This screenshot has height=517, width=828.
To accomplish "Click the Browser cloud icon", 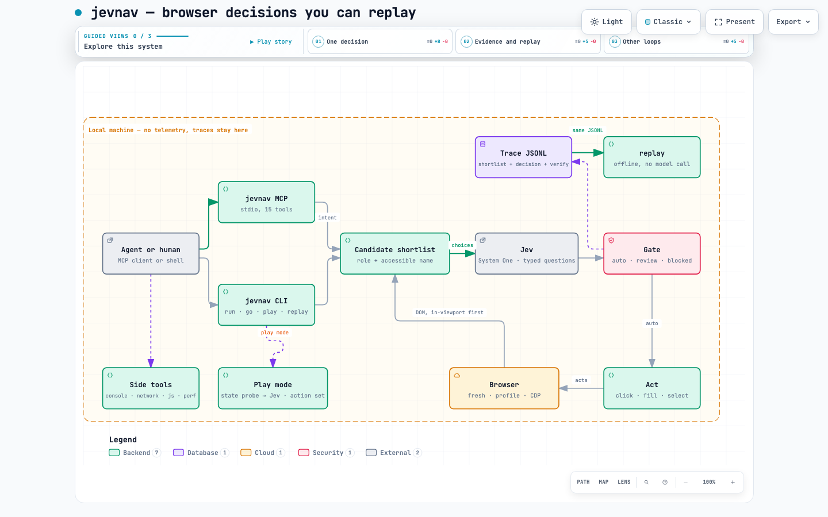I will point(457,375).
